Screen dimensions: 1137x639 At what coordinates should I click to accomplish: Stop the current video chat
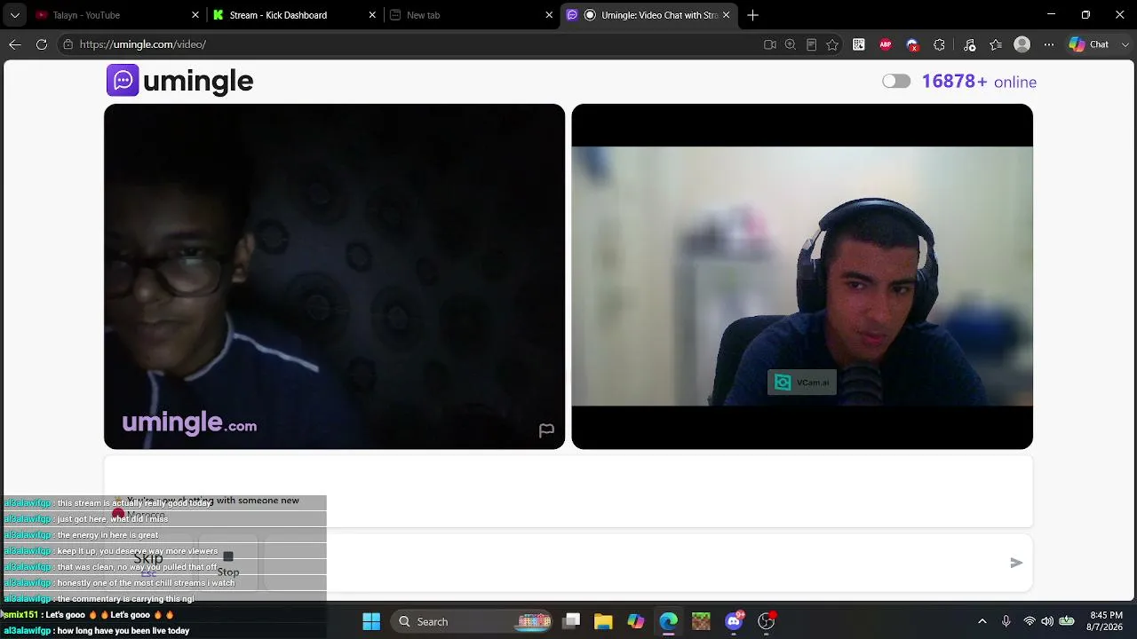pyautogui.click(x=228, y=563)
